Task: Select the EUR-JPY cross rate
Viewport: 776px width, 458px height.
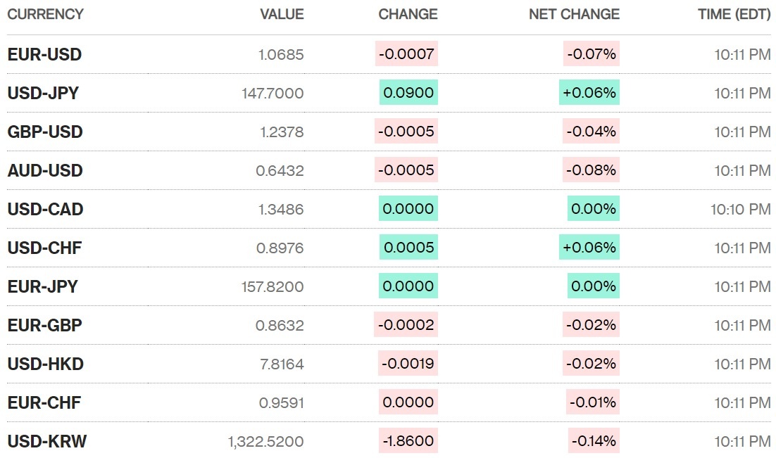Action: [x=42, y=286]
